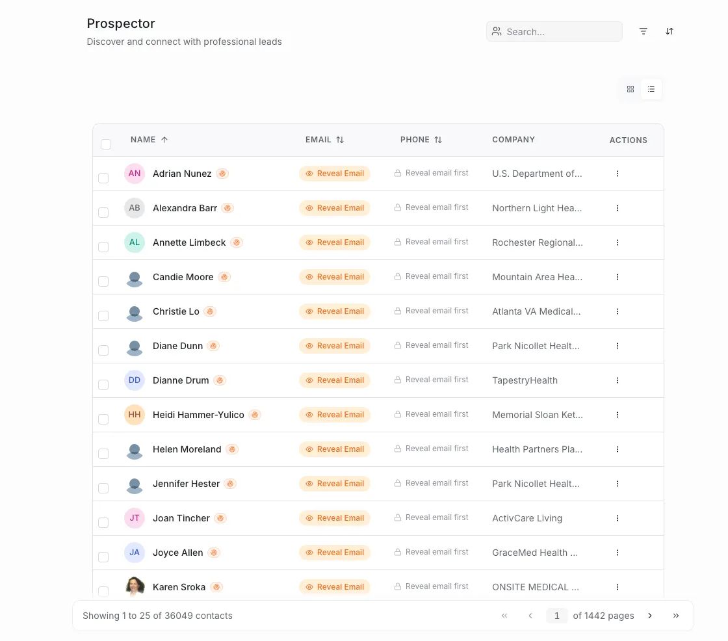
Task: Open the actions menu for Diane Dunn
Action: [617, 345]
